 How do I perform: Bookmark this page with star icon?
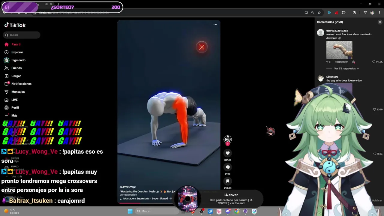click(x=319, y=13)
